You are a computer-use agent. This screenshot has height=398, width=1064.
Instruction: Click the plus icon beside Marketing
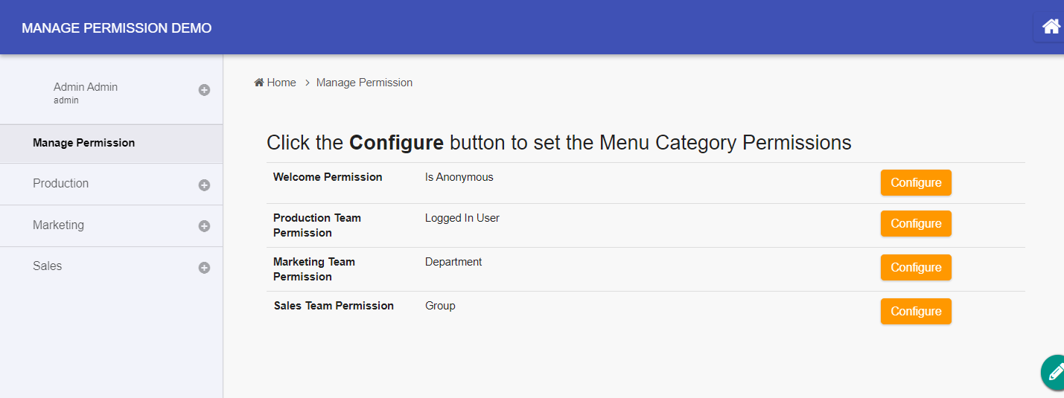[204, 226]
